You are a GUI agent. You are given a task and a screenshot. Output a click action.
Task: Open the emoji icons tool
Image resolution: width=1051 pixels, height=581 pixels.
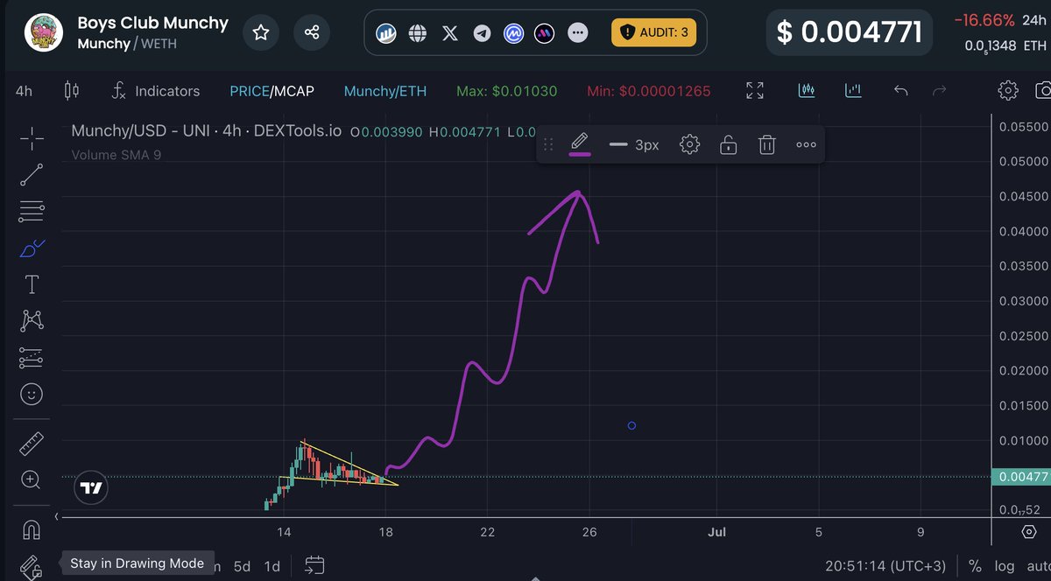pyautogui.click(x=32, y=395)
